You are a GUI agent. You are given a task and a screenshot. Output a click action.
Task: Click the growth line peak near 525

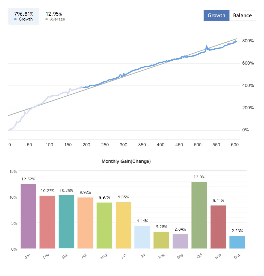tap(206, 46)
